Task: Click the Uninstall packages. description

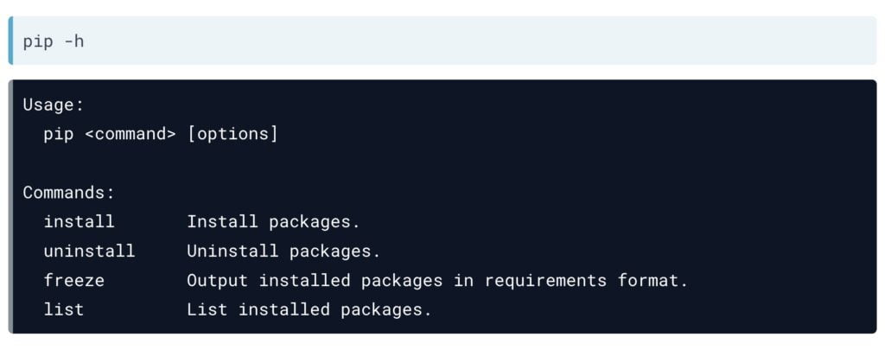Action: click(x=283, y=251)
